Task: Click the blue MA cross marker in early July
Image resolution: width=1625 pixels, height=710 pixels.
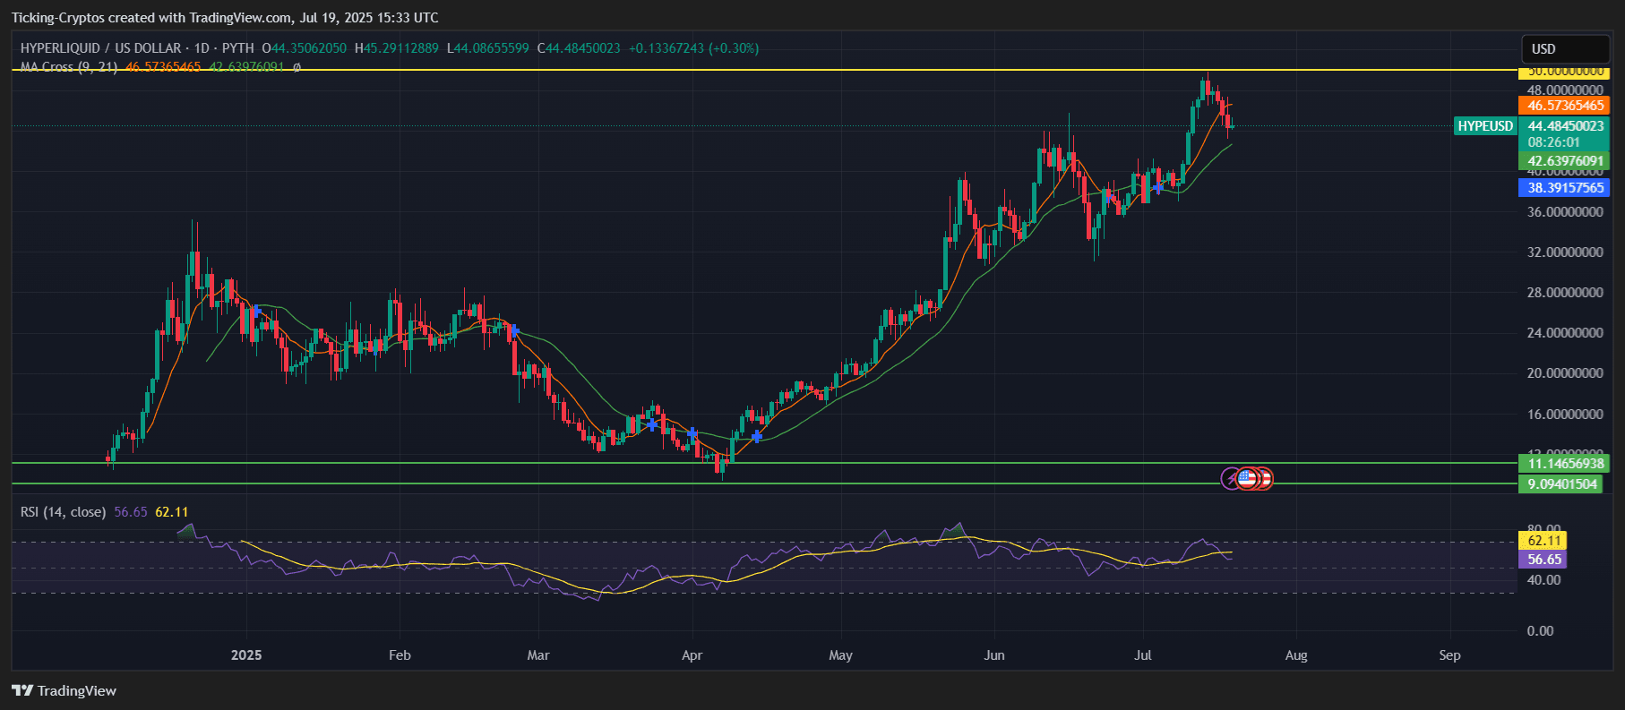Action: click(1158, 187)
